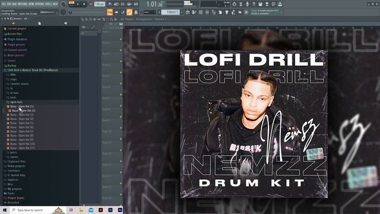Click the stamp icon next to the link icon

click(x=136, y=12)
